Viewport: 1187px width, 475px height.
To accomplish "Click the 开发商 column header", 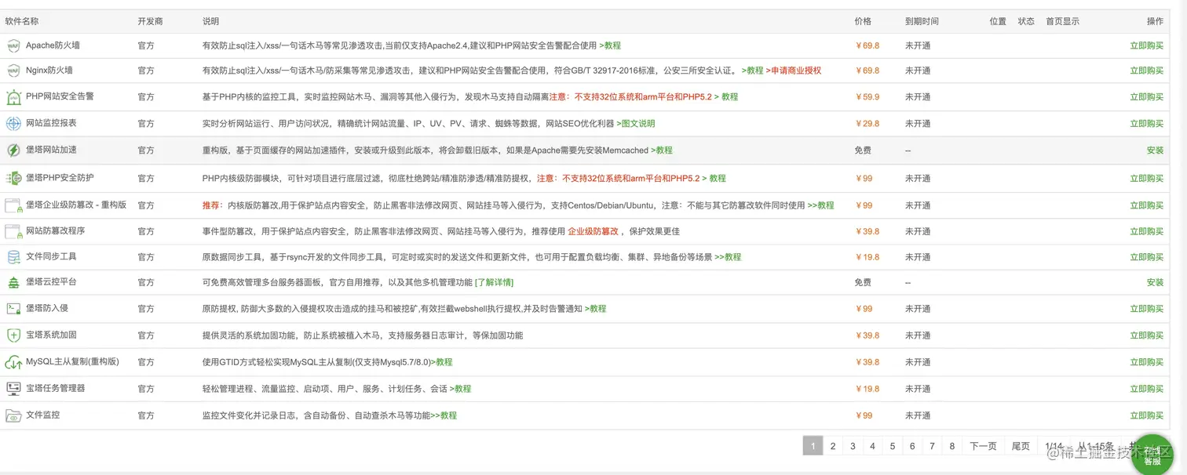I will click(150, 21).
